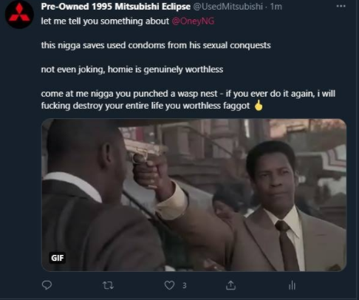Click the share upload icon

pyautogui.click(x=230, y=285)
